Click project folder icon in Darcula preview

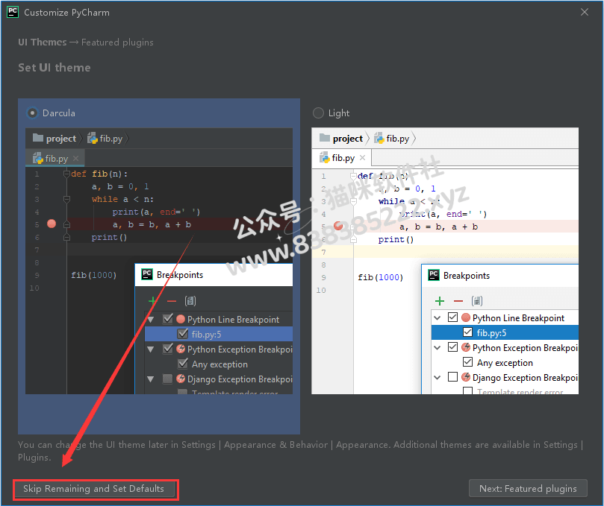coord(38,138)
